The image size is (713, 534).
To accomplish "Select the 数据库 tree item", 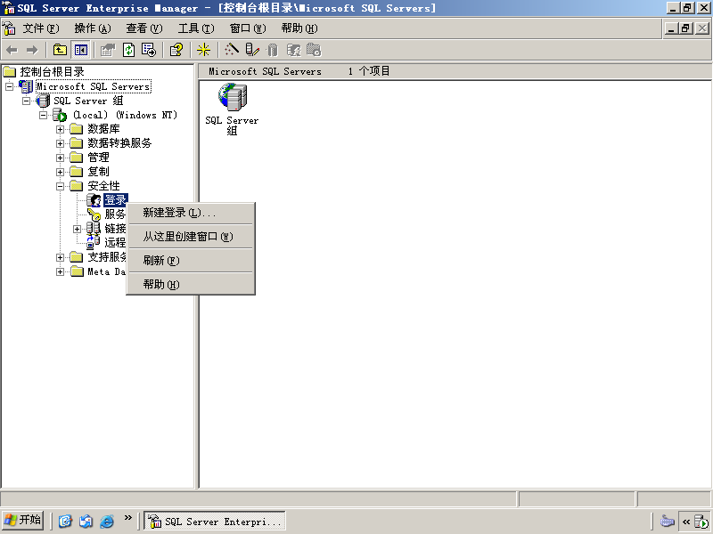I will tap(103, 129).
